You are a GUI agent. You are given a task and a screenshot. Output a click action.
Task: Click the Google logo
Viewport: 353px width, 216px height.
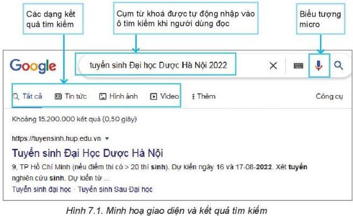click(33, 66)
